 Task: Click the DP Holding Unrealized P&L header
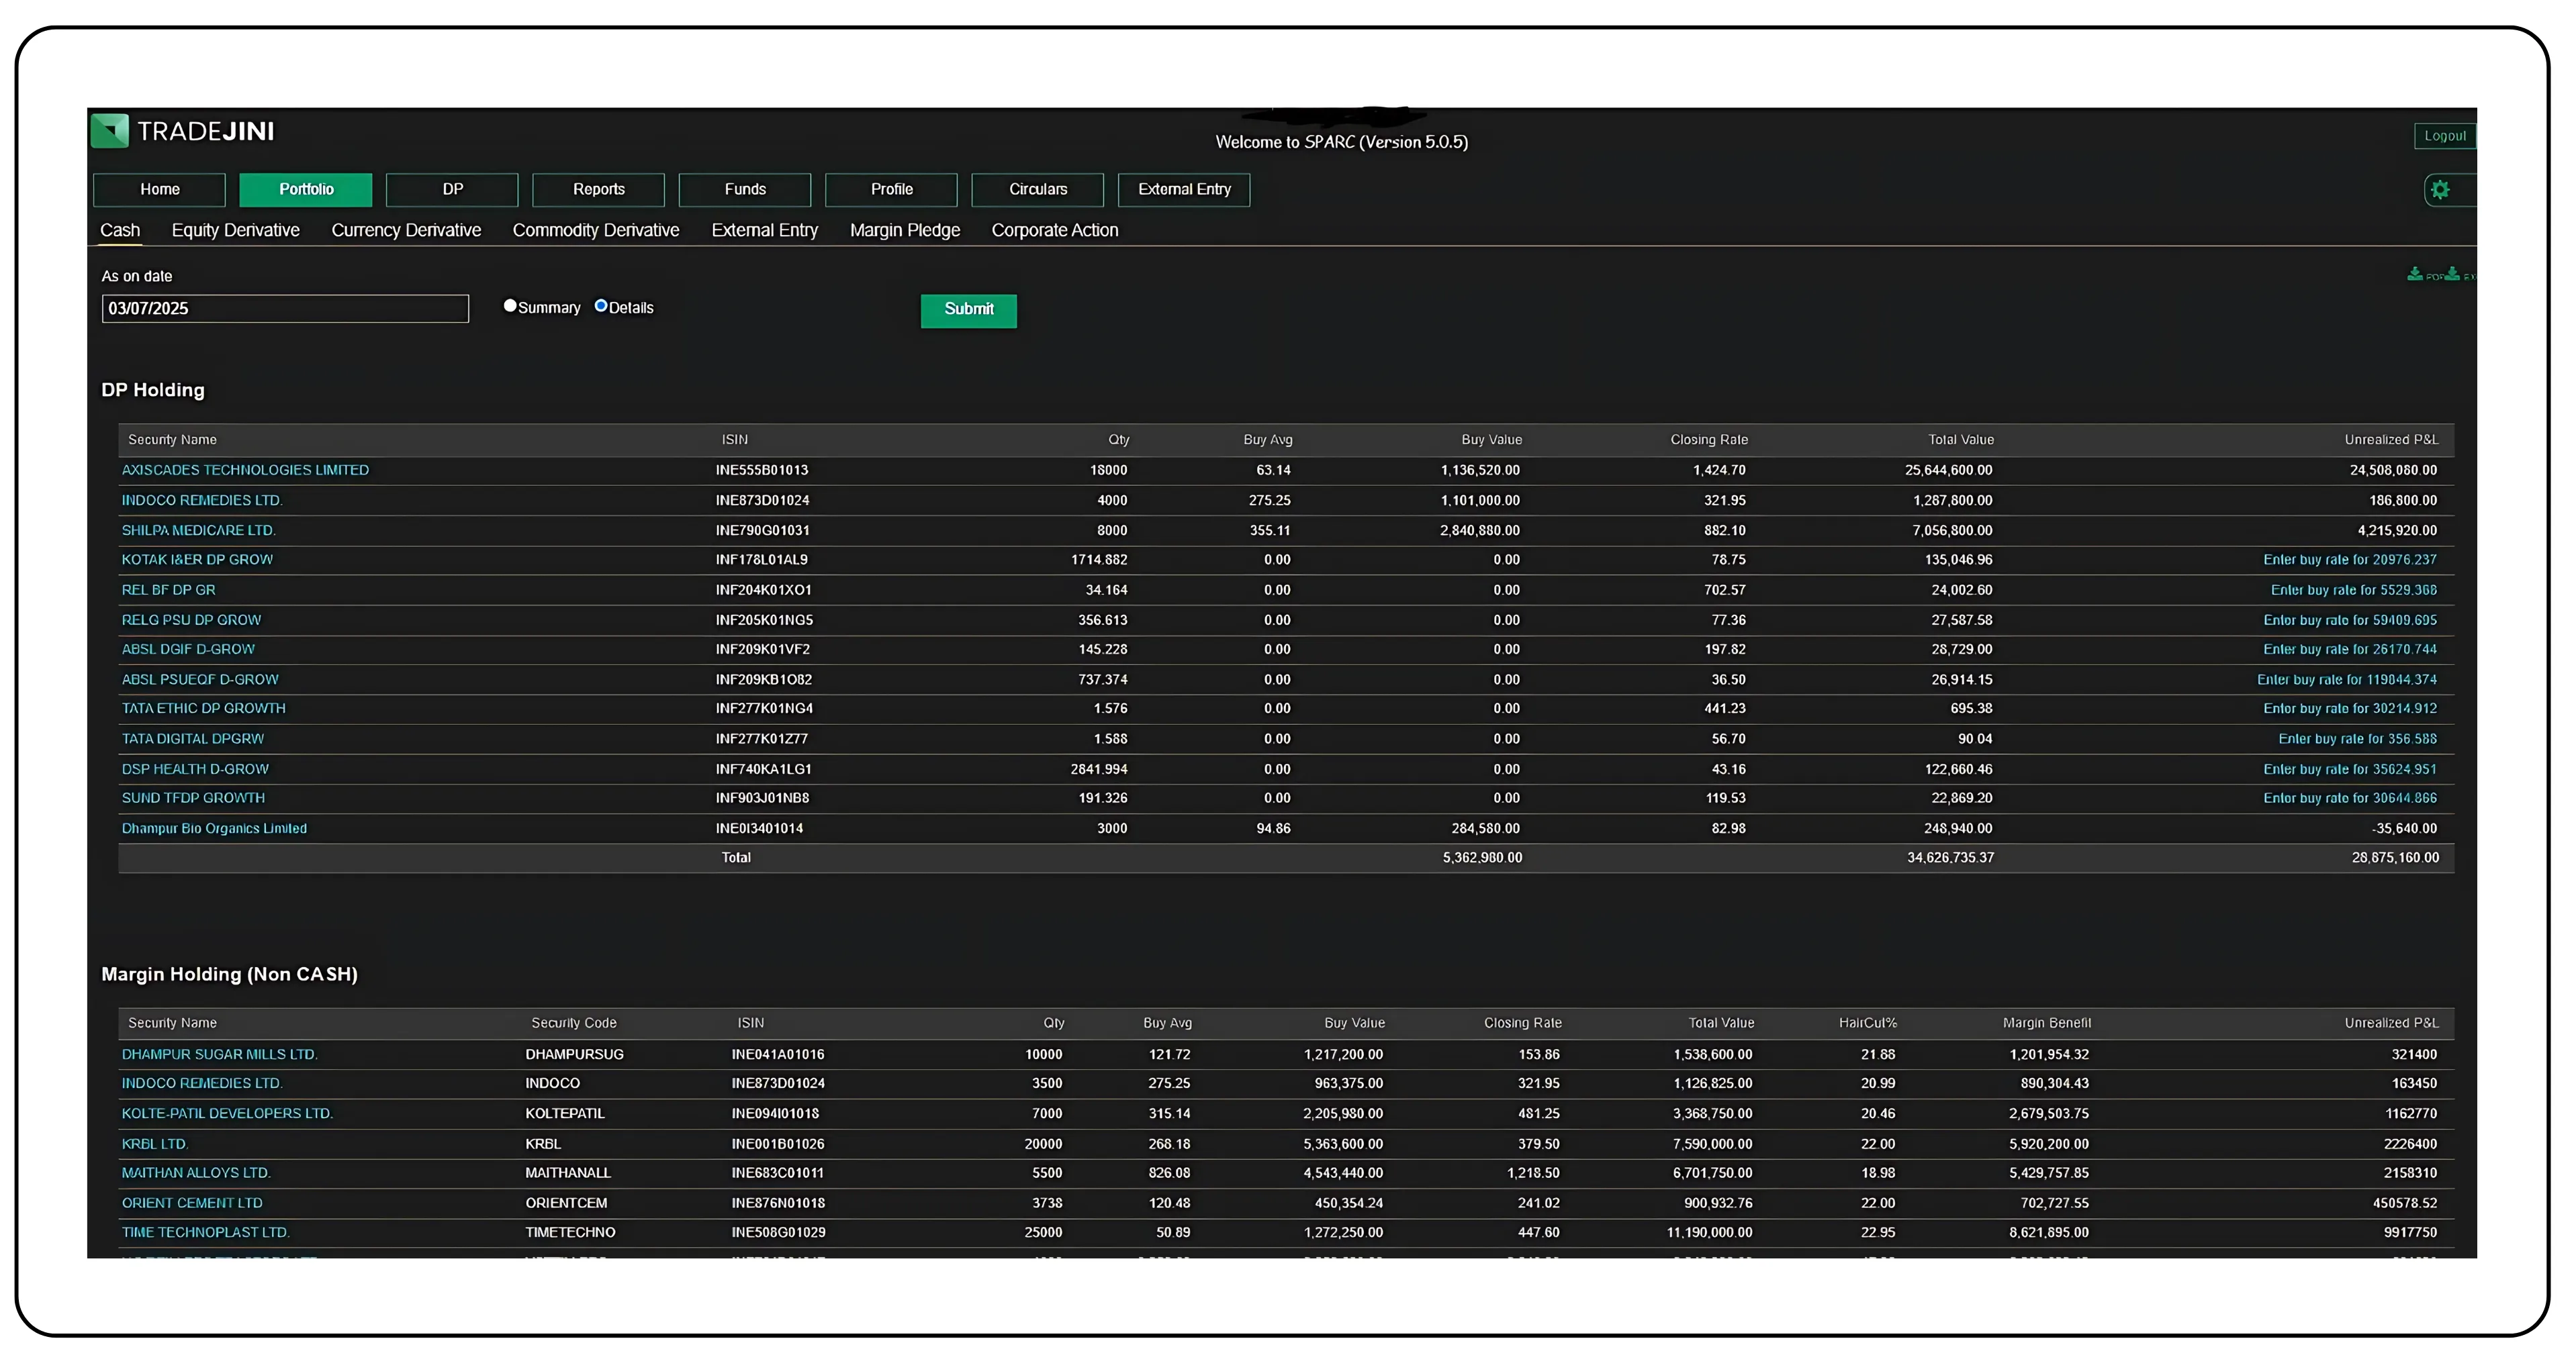2391,440
